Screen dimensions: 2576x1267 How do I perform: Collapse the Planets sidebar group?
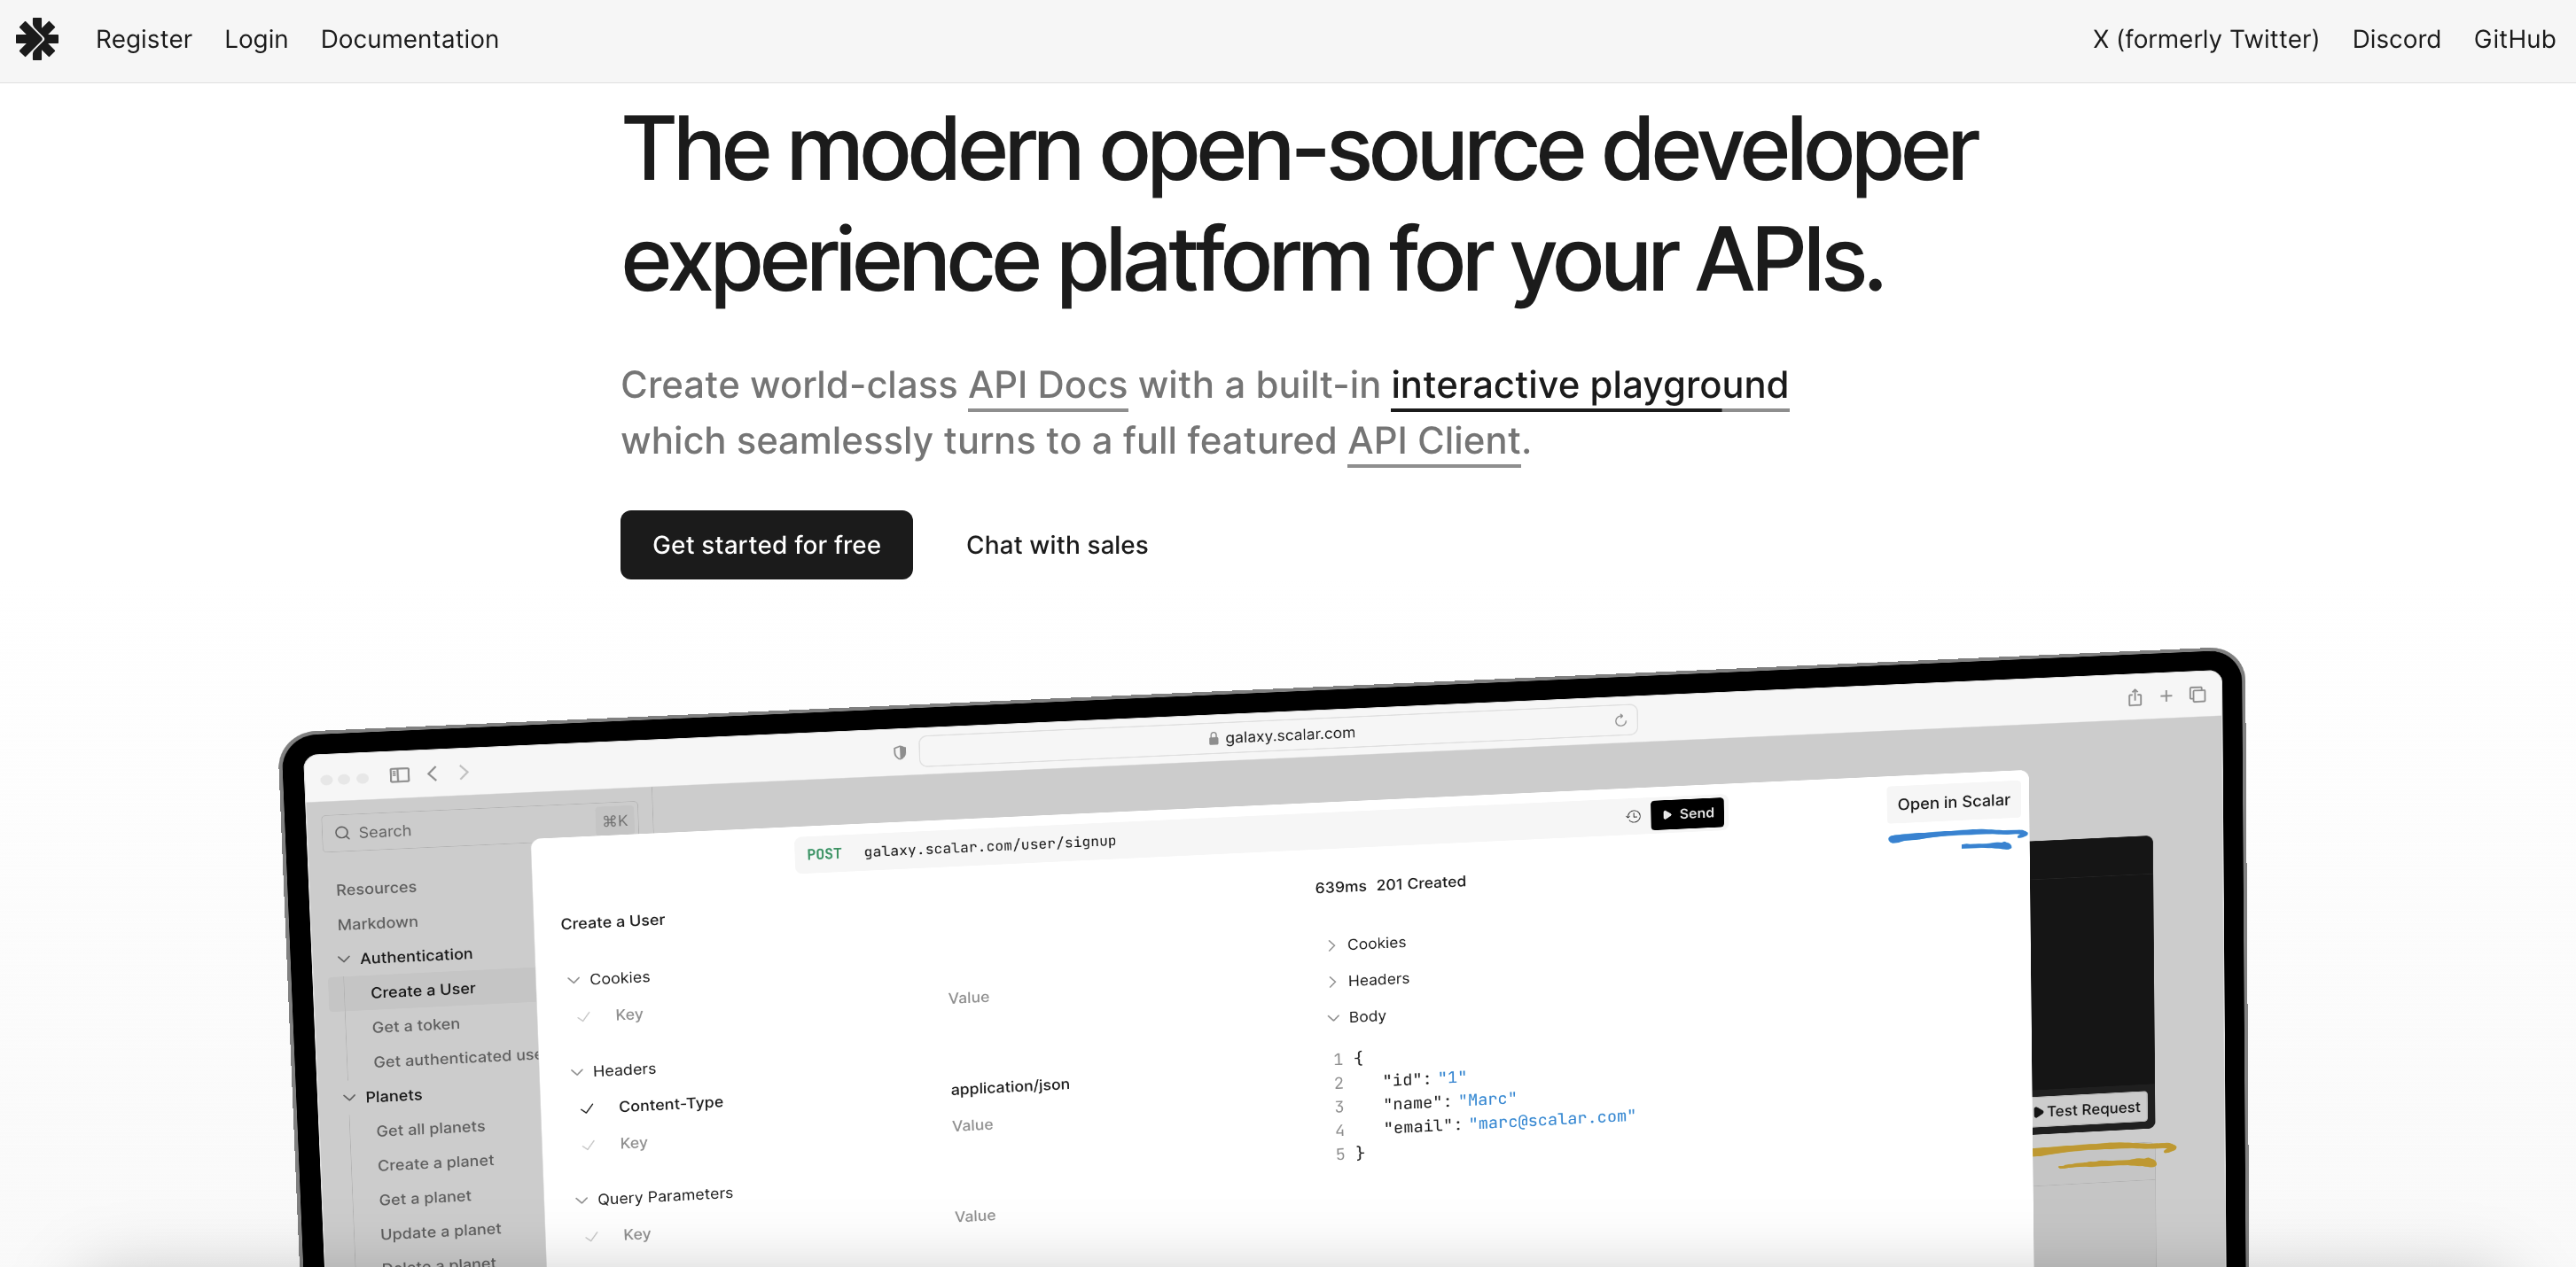pyautogui.click(x=349, y=1097)
